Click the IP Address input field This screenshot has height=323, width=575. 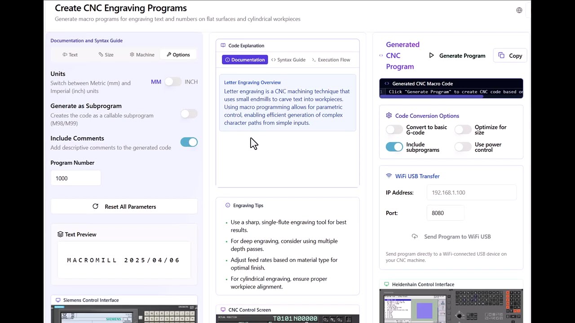472,192
